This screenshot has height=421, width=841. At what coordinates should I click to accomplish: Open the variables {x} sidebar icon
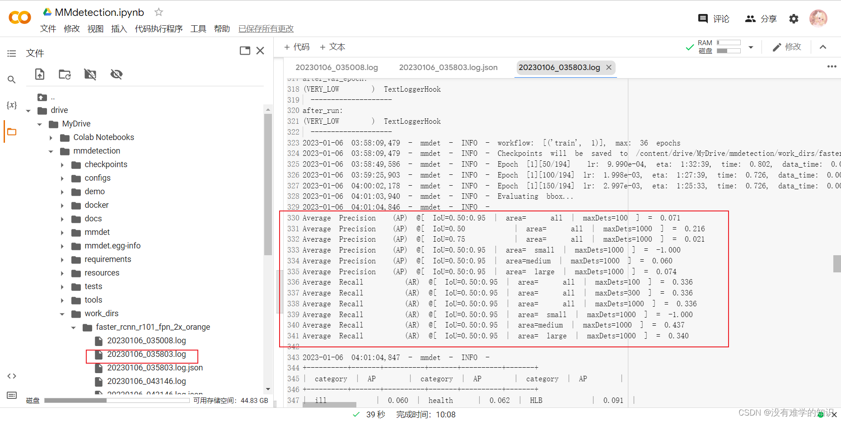[12, 105]
